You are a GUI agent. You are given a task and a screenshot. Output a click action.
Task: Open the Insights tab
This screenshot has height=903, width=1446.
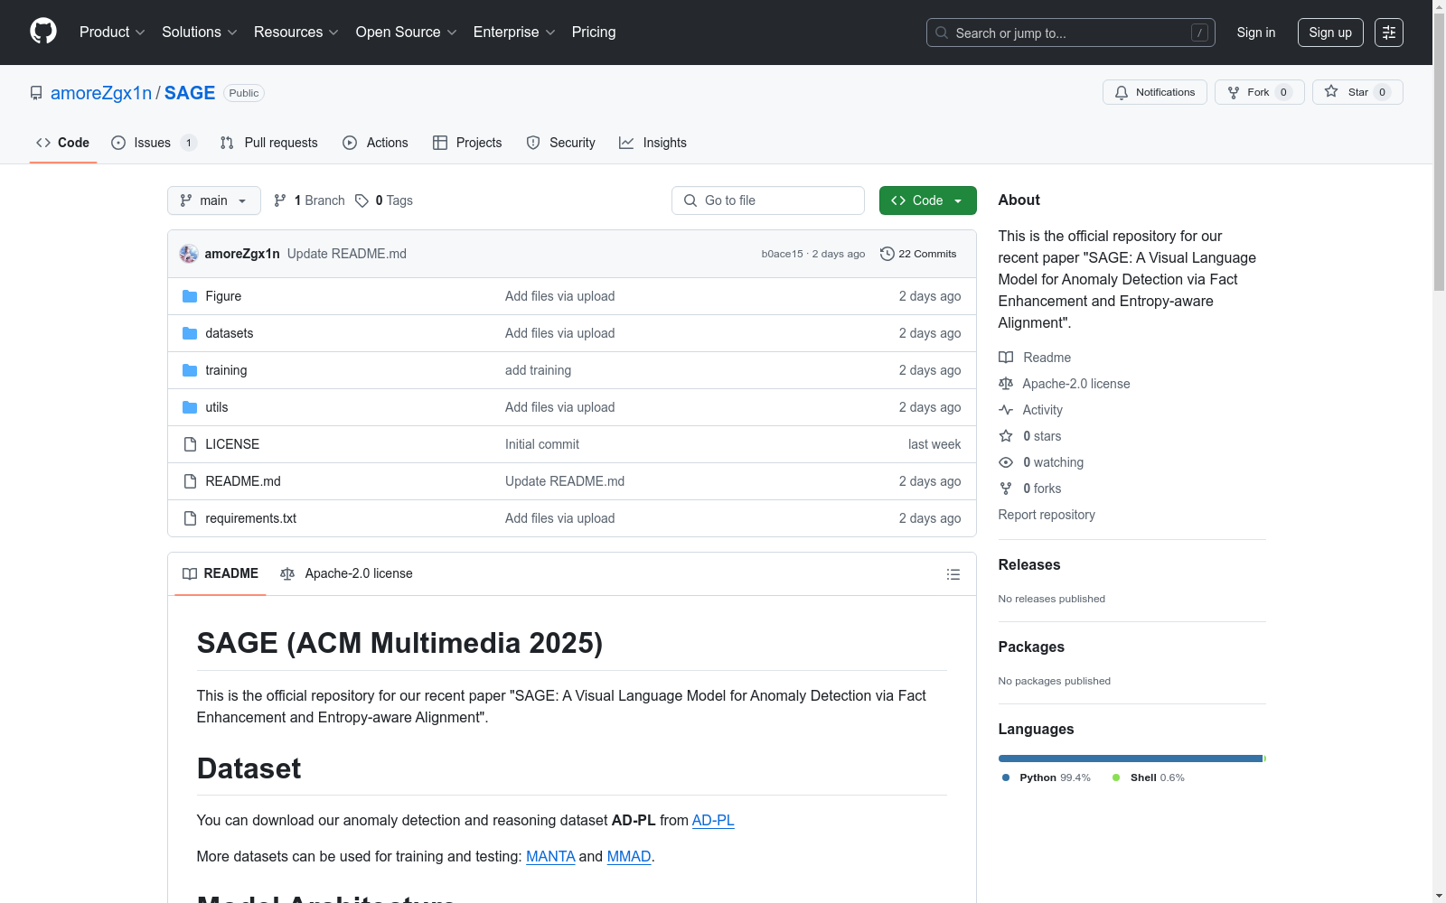pos(653,143)
